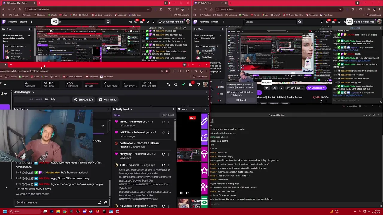Click Skip Alert in Activity Feed
The image size is (383, 215).
[x=168, y=115]
